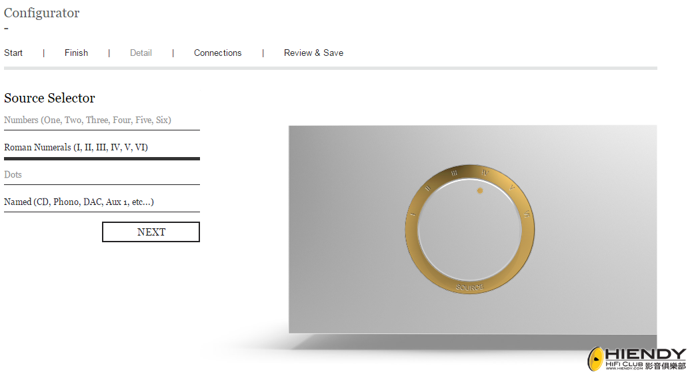Open the Finish step tab

(76, 53)
